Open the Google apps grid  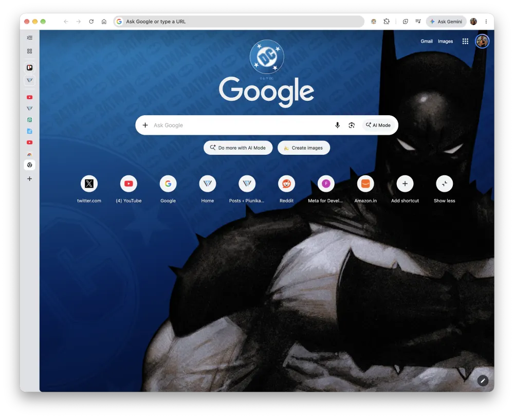[465, 41]
